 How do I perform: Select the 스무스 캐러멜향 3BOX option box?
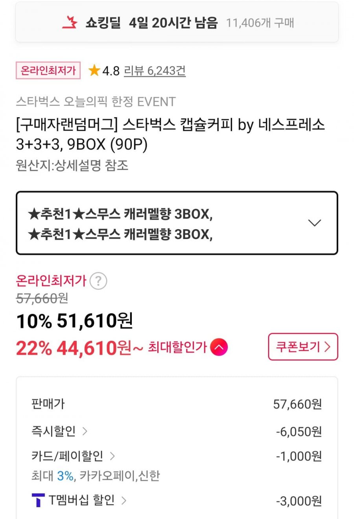coord(165,223)
